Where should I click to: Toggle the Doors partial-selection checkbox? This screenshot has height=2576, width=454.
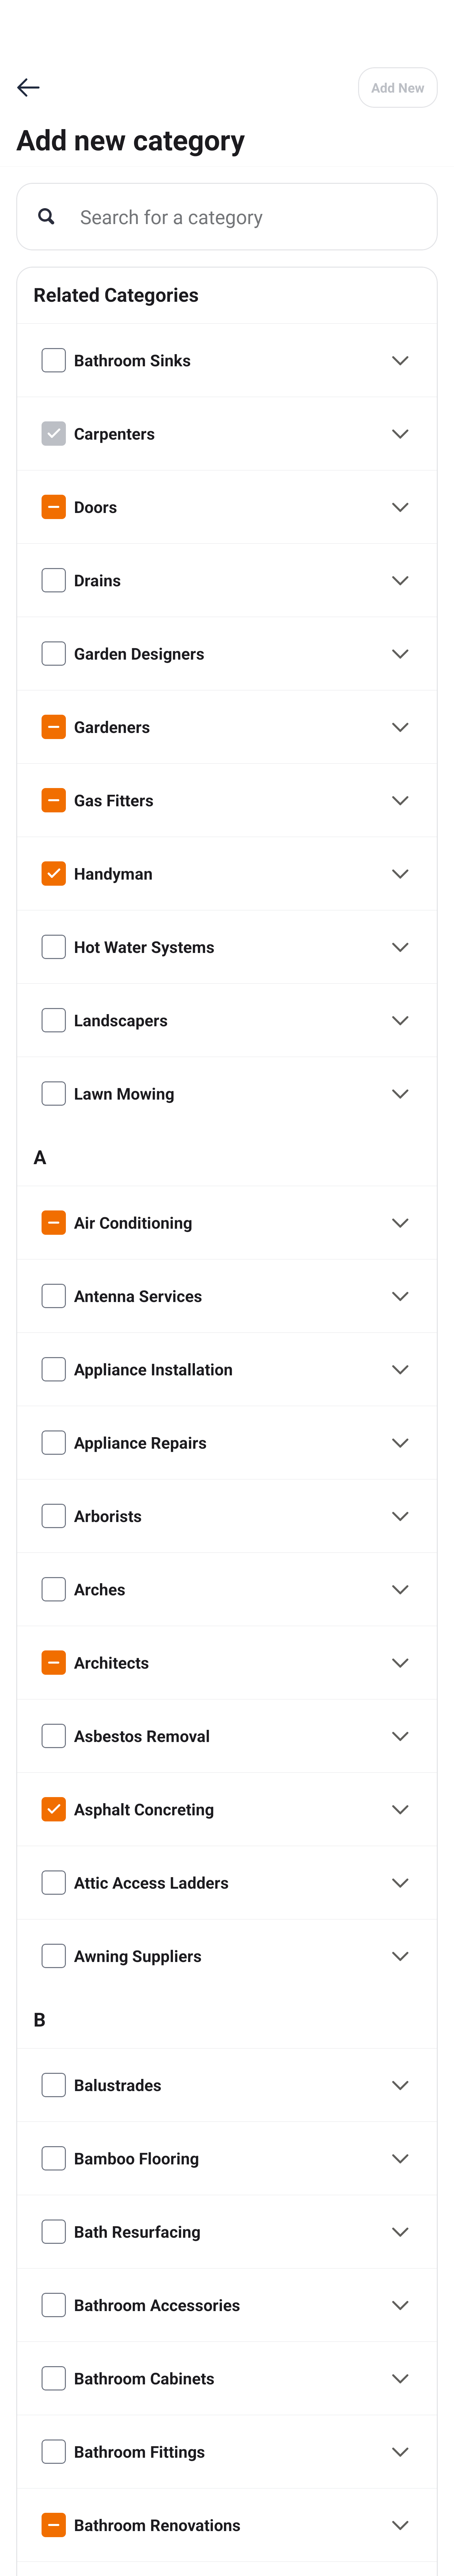point(53,507)
